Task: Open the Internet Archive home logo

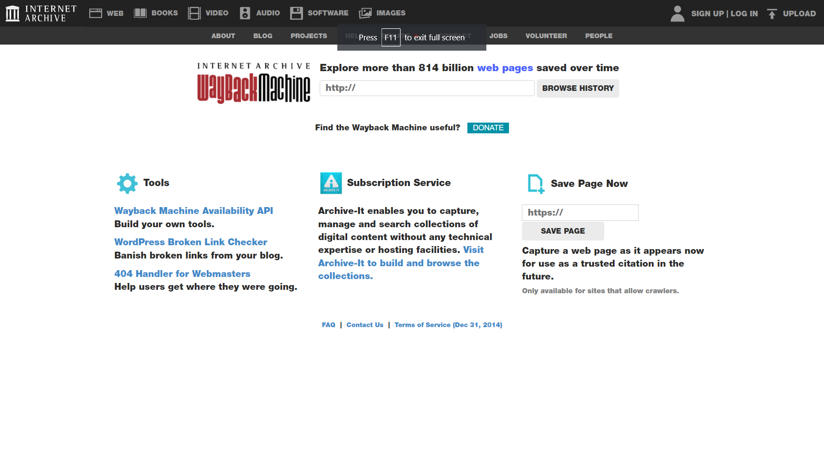Action: [x=41, y=13]
